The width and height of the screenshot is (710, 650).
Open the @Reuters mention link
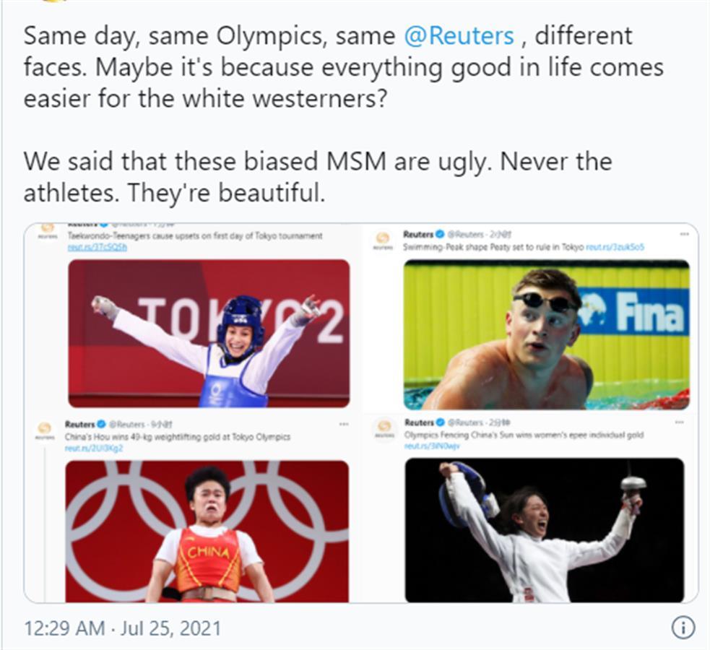[x=459, y=36]
